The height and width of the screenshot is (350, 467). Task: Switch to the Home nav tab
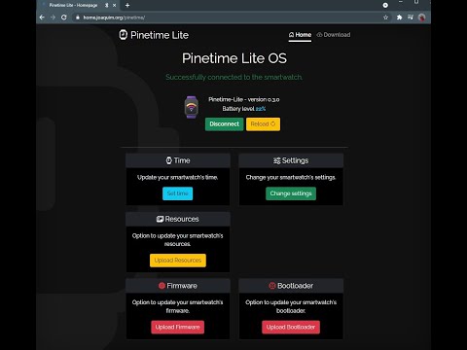coord(300,35)
